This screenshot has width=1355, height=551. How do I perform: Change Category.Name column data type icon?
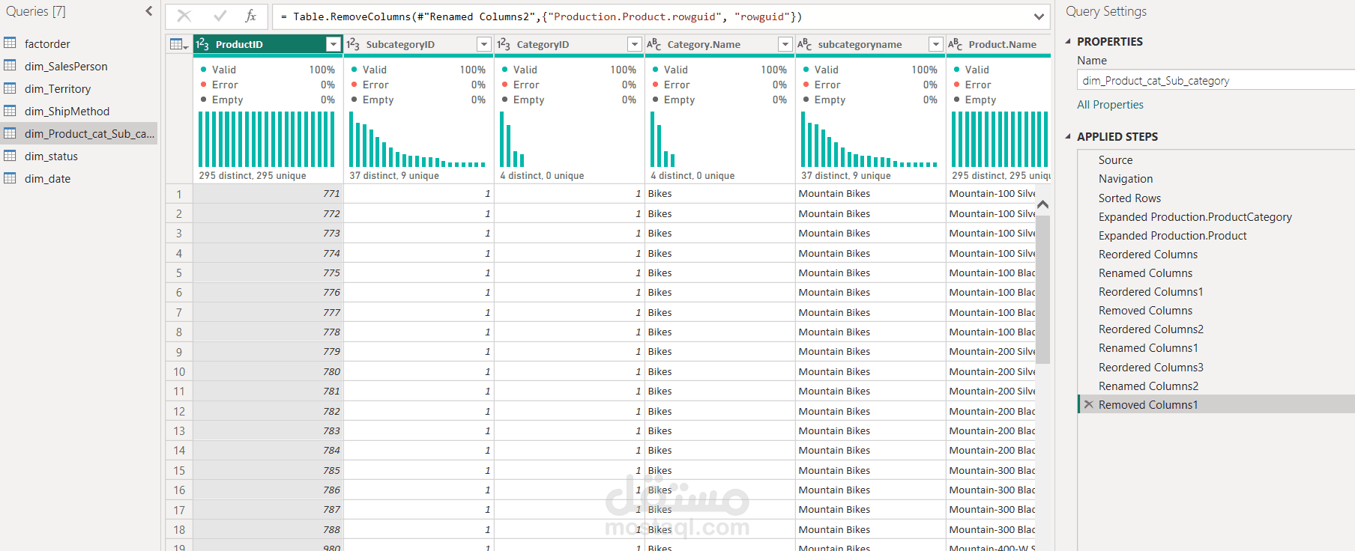654,44
